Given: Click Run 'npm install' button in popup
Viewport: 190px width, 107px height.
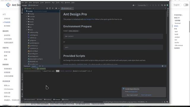Looking at the screenshot, I should [x=132, y=95].
